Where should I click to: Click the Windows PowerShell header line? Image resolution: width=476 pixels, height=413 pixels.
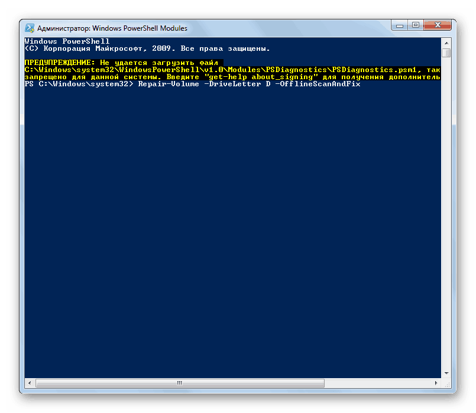(67, 41)
